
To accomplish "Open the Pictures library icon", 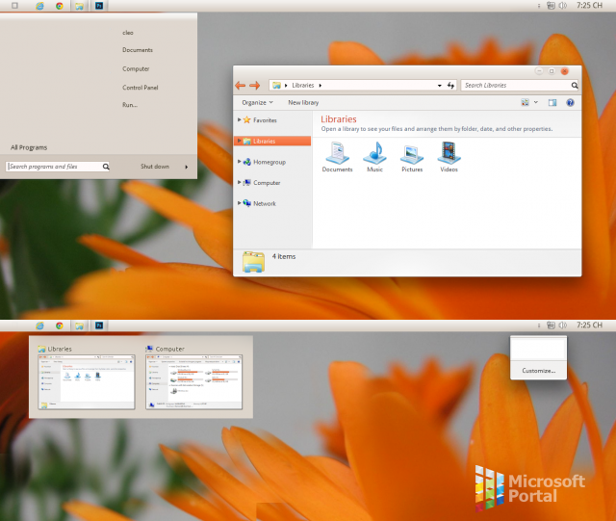I will [x=412, y=157].
